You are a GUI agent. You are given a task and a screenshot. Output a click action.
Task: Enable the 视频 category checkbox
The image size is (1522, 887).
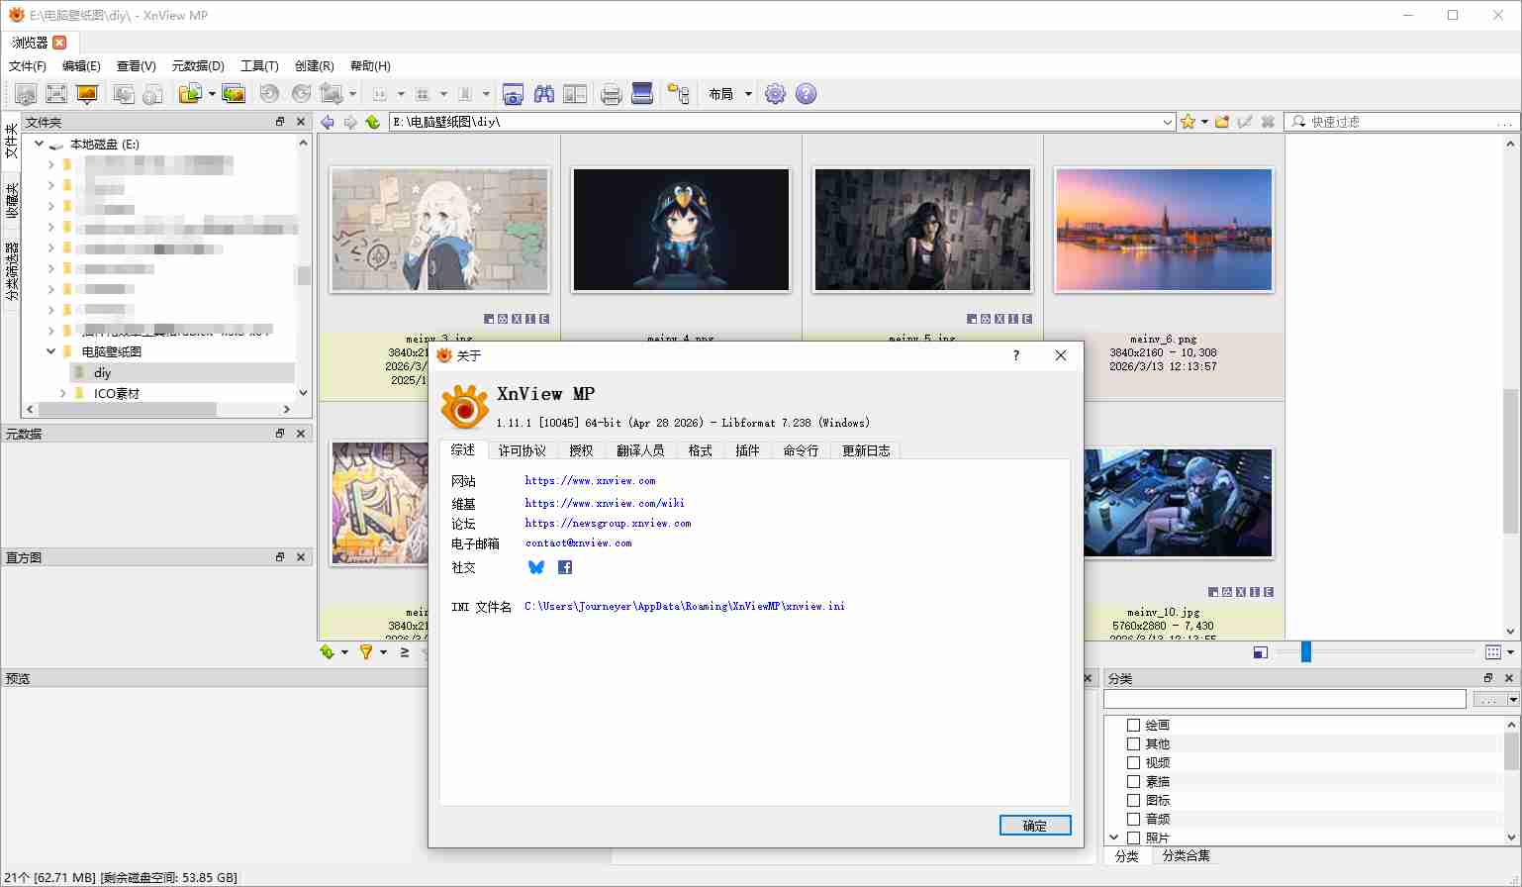[x=1134, y=763]
